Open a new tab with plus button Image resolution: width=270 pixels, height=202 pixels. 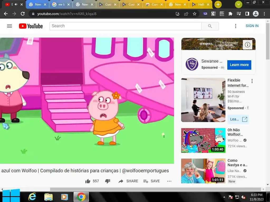pos(218,4)
